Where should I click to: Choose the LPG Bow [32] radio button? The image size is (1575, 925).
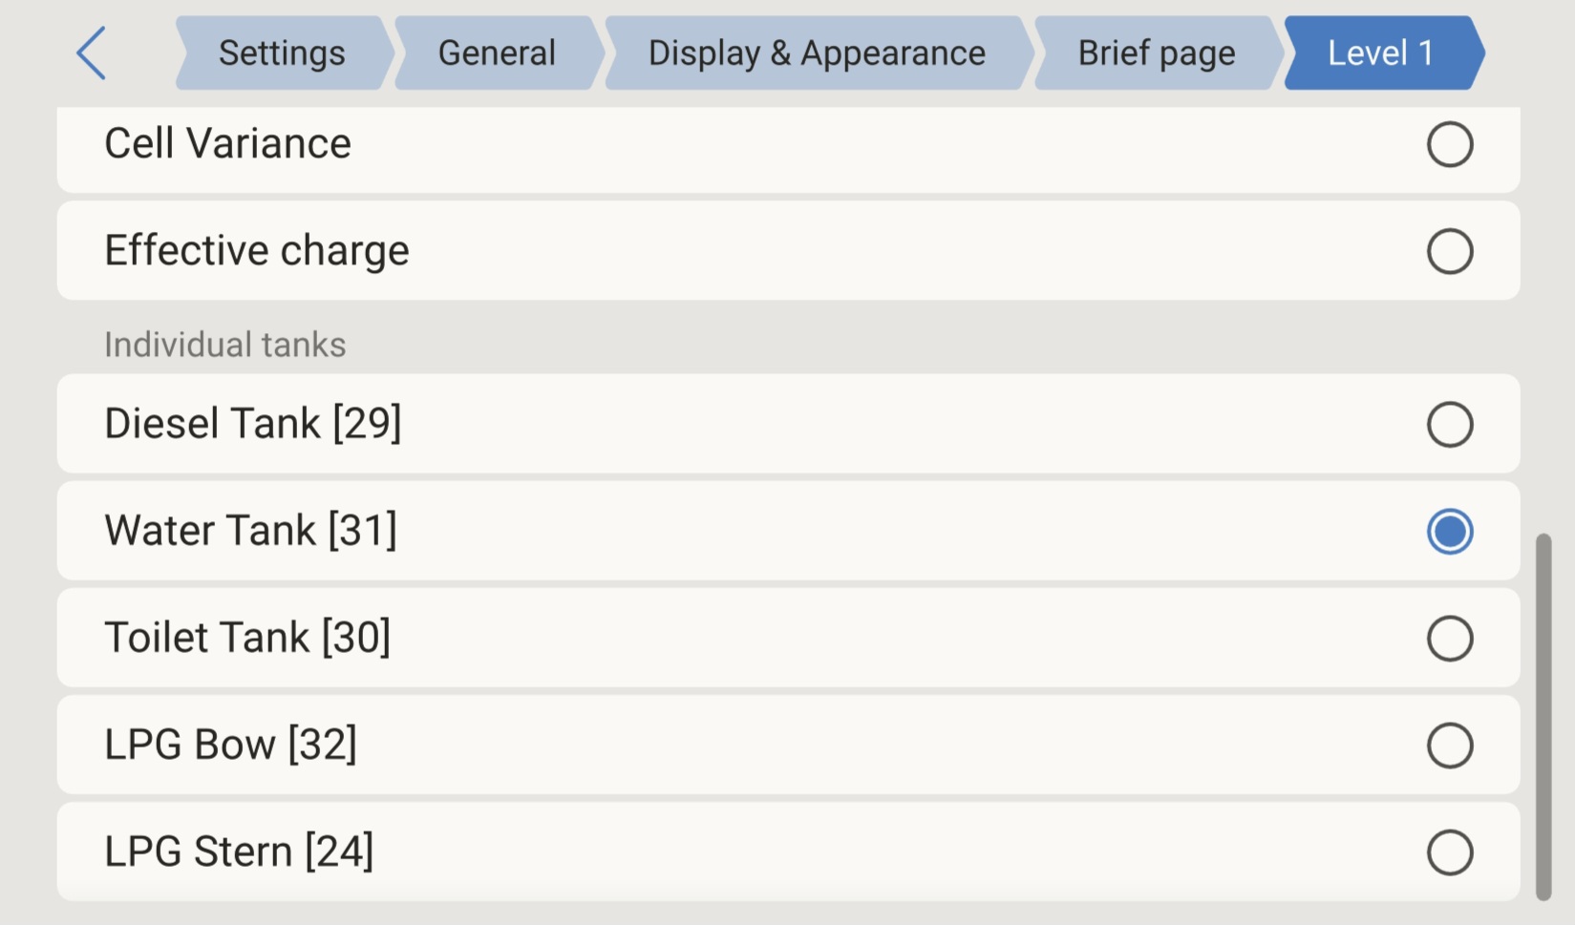pyautogui.click(x=1449, y=746)
